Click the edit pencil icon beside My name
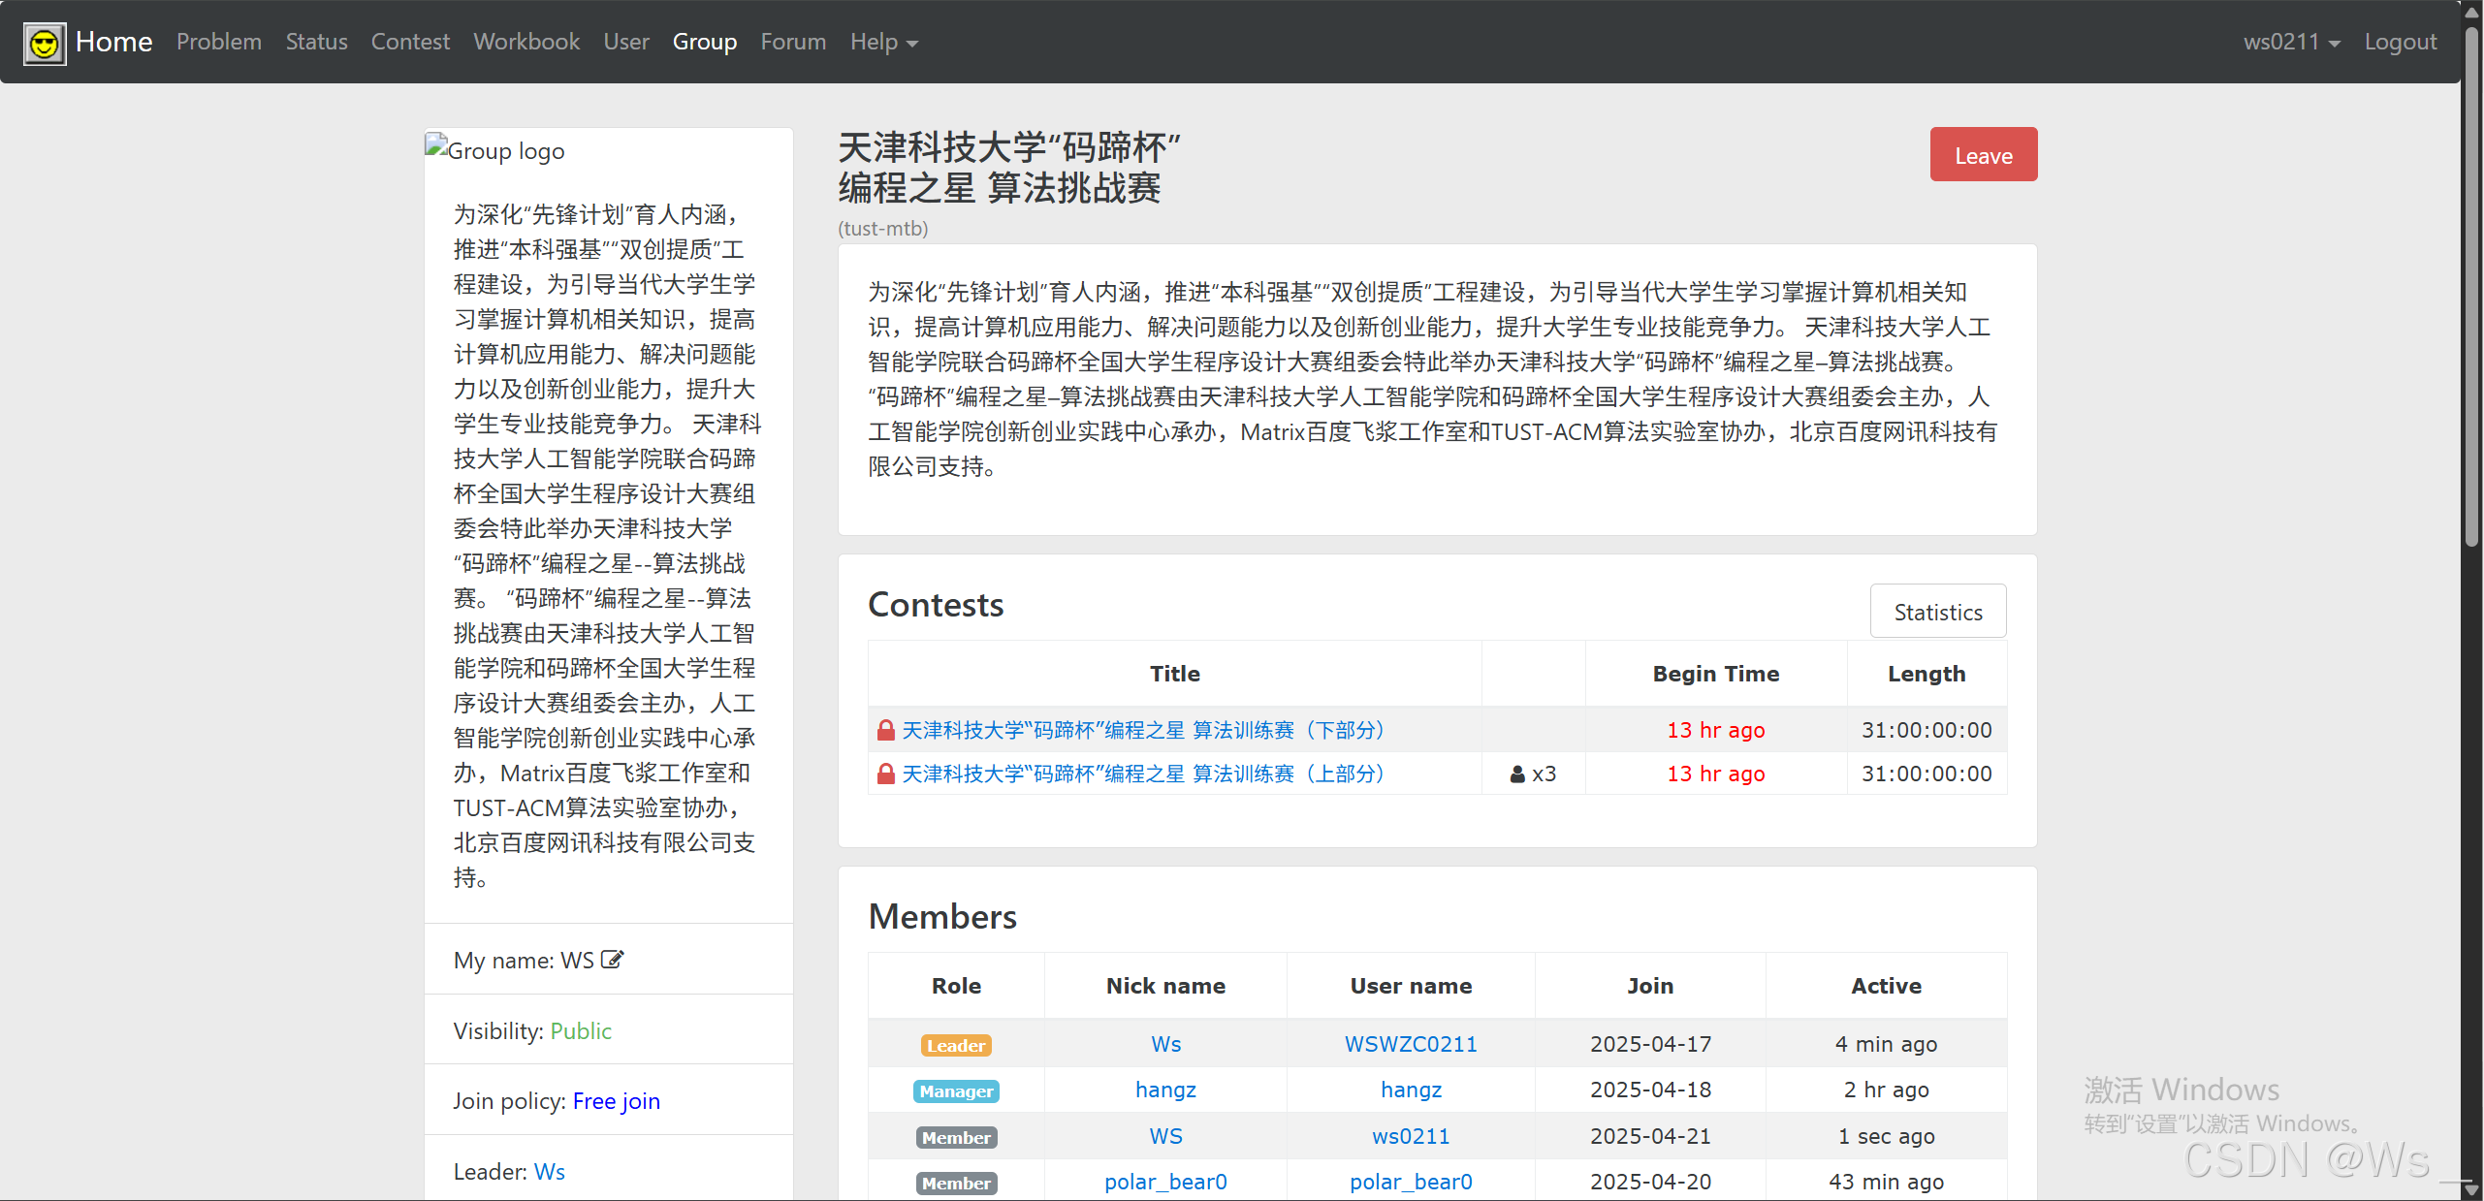 pos(612,960)
